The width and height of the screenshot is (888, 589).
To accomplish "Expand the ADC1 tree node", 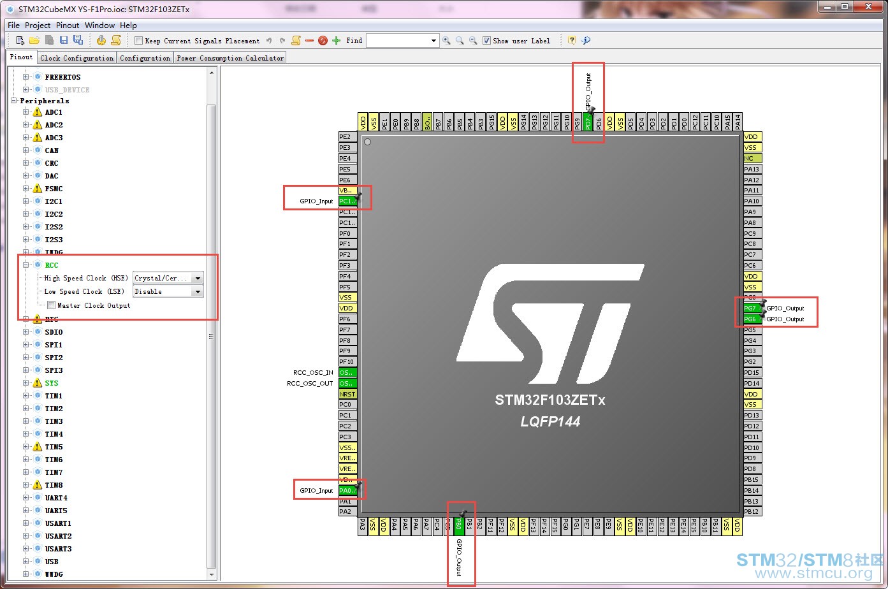I will point(26,112).
